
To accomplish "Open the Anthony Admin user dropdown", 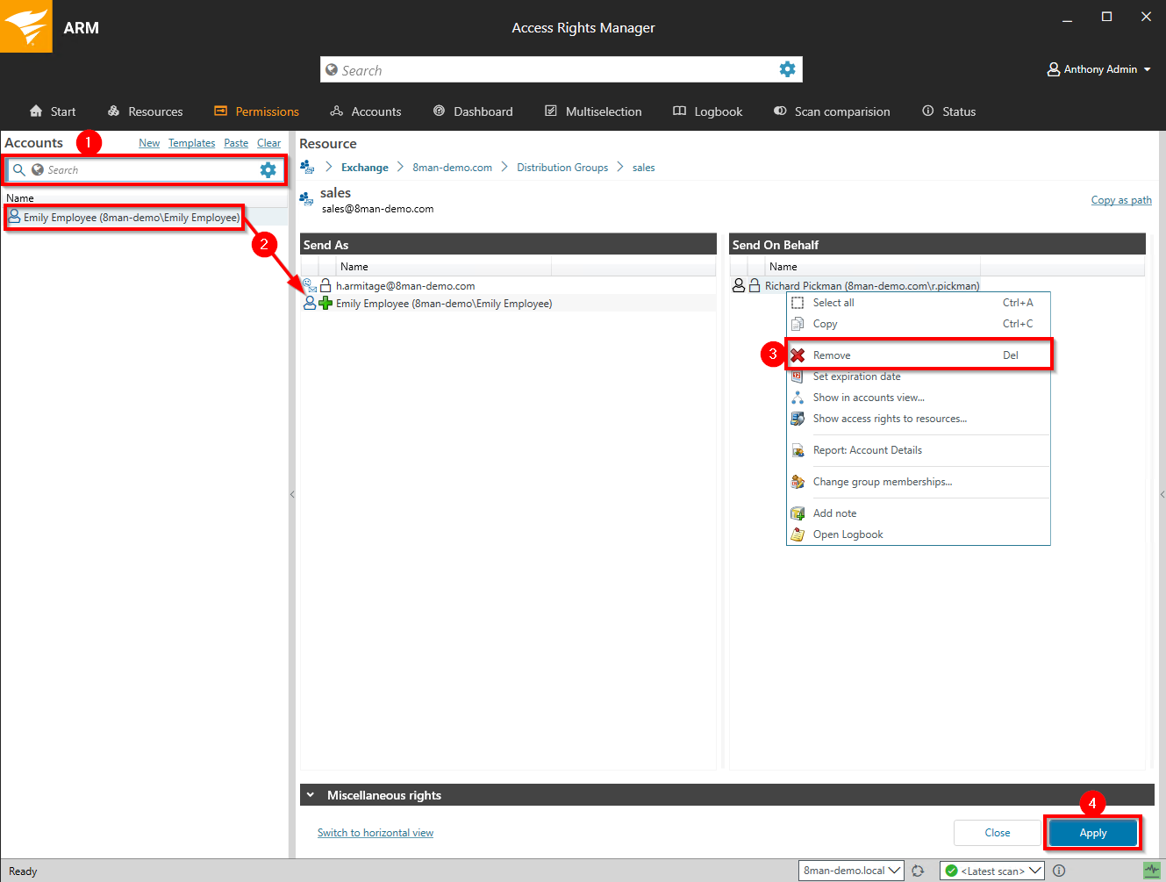I will coord(1098,69).
